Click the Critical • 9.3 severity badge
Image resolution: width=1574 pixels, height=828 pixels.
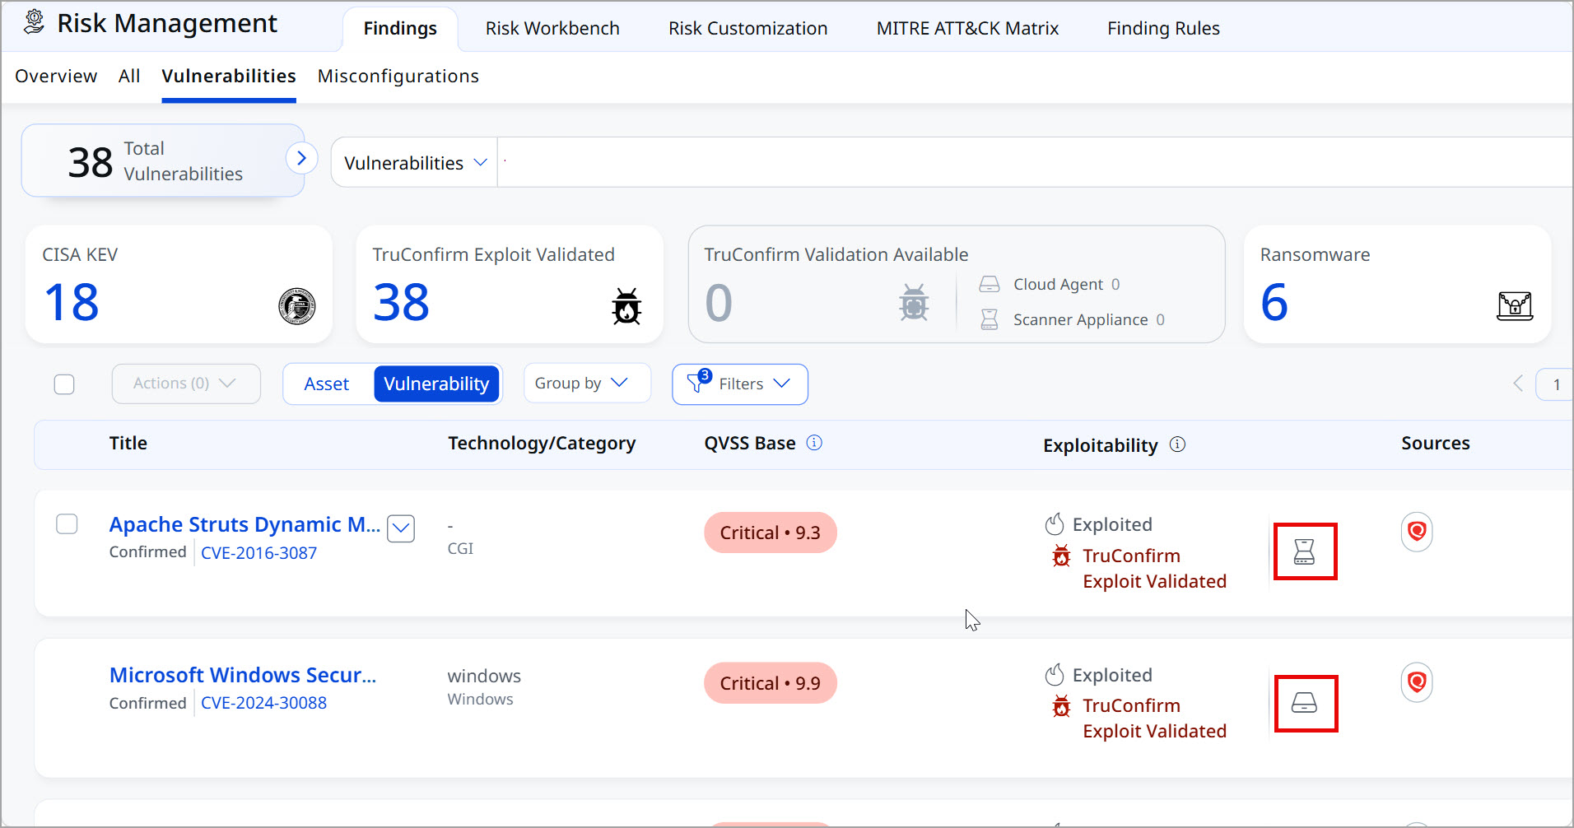pos(771,533)
